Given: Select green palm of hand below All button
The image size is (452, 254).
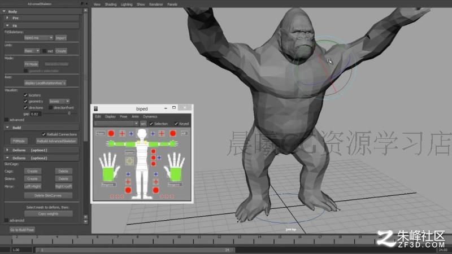Looking at the screenshot, I should pos(176,174).
